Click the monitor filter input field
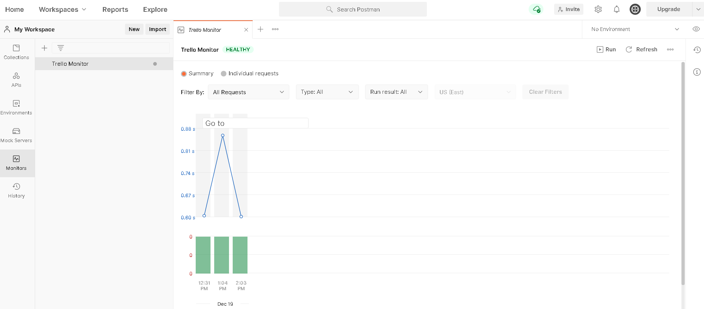The width and height of the screenshot is (704, 309). point(111,48)
